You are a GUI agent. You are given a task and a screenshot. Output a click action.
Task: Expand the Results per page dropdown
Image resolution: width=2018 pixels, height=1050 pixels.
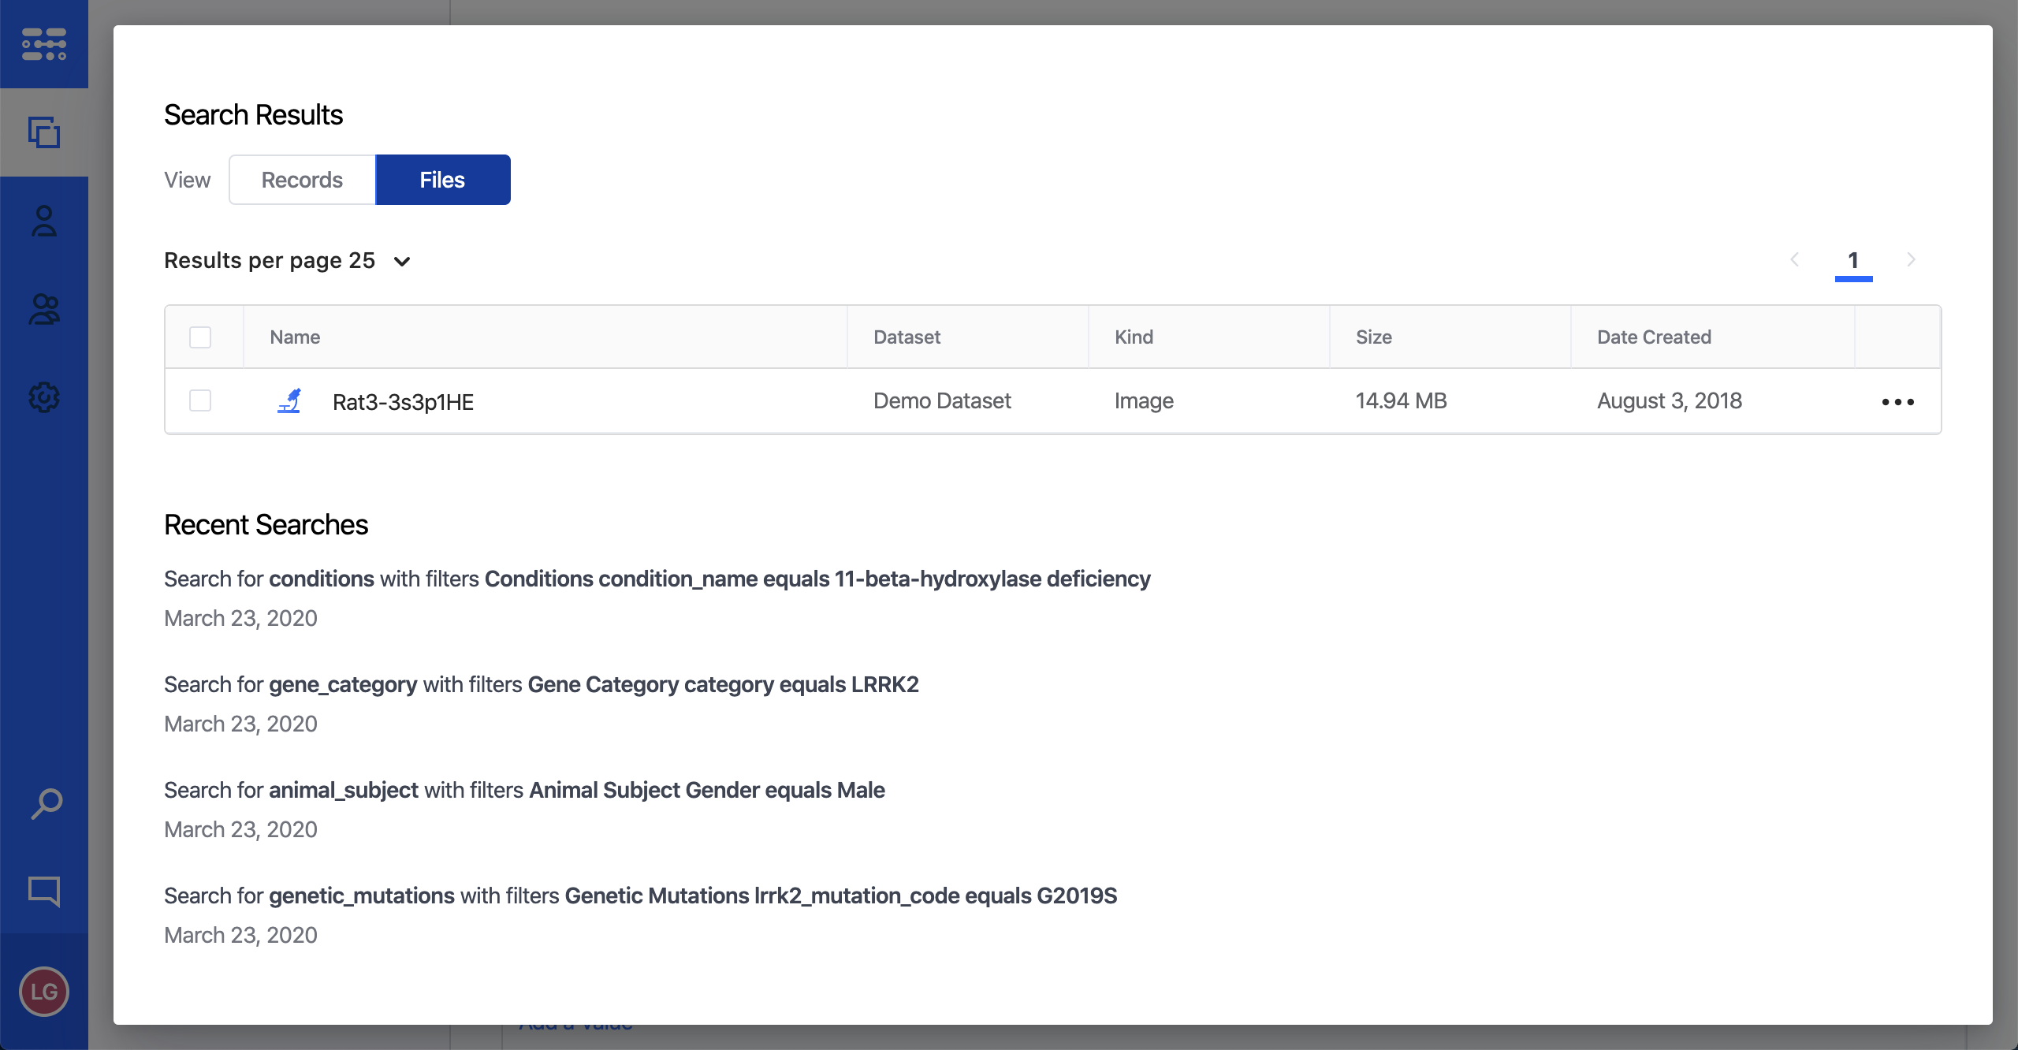pos(402,261)
